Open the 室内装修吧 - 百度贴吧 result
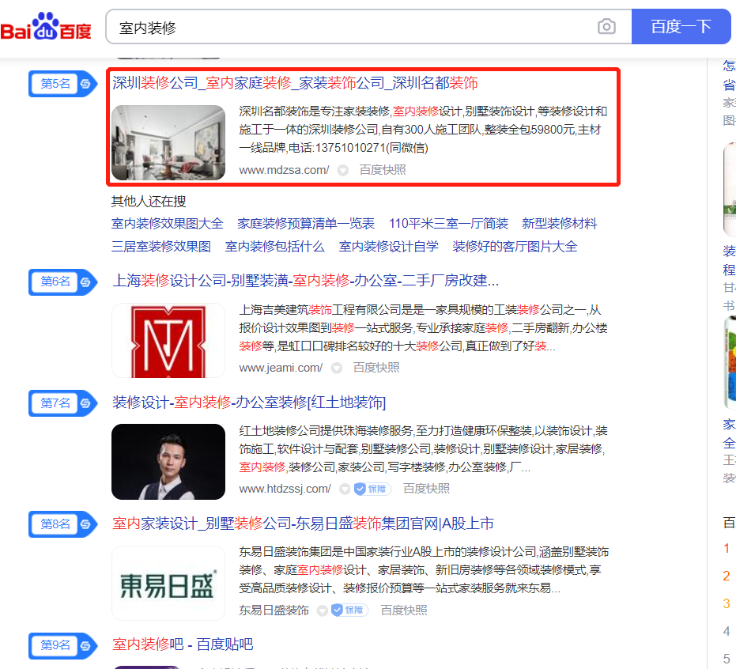Viewport: 736px width, 669px height. click(183, 644)
